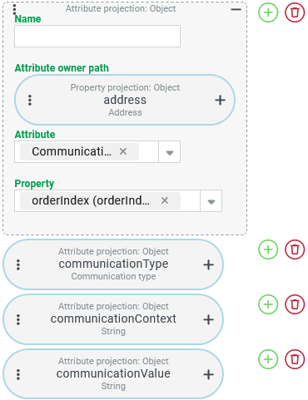
Task: Expand the communicationContext projection
Action: (208, 319)
